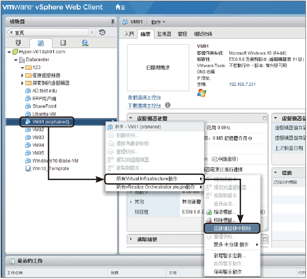Maximize the 虛擬機器硬體 panel
This screenshot has width=307, height=279.
coord(265,118)
